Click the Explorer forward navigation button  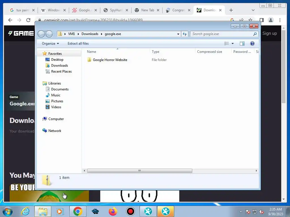(x=49, y=34)
